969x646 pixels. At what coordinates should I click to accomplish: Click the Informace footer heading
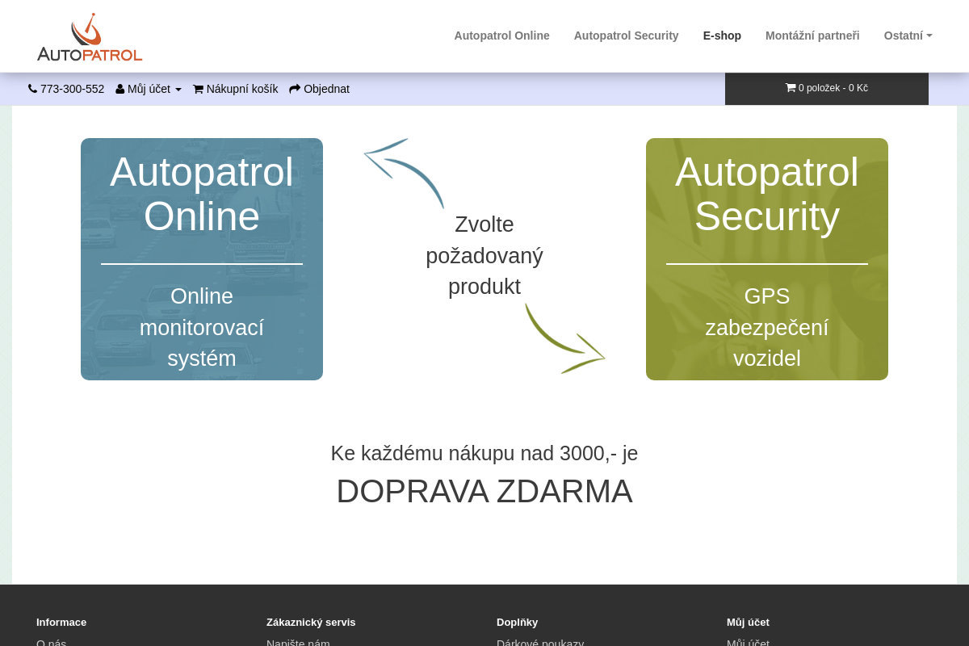pos(61,622)
